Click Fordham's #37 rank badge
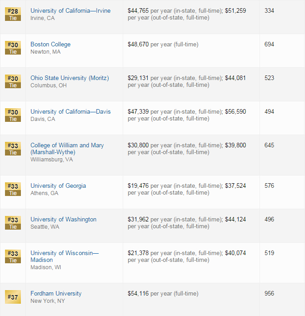The image size is (305, 316). 13,297
